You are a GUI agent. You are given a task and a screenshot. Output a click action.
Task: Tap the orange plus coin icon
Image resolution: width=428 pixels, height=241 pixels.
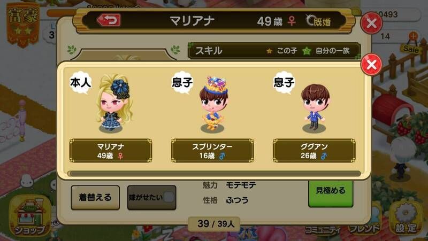tap(413, 36)
